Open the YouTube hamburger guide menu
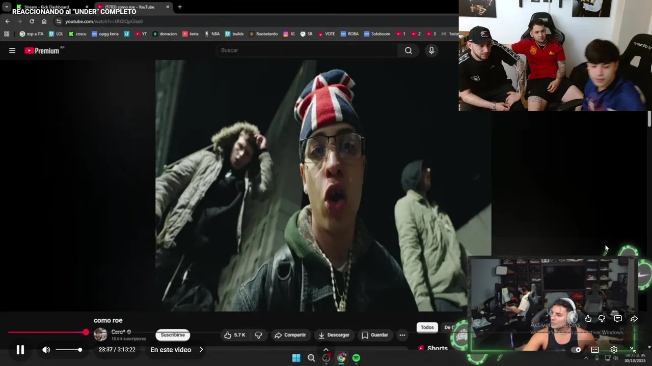The width and height of the screenshot is (652, 366). click(12, 50)
